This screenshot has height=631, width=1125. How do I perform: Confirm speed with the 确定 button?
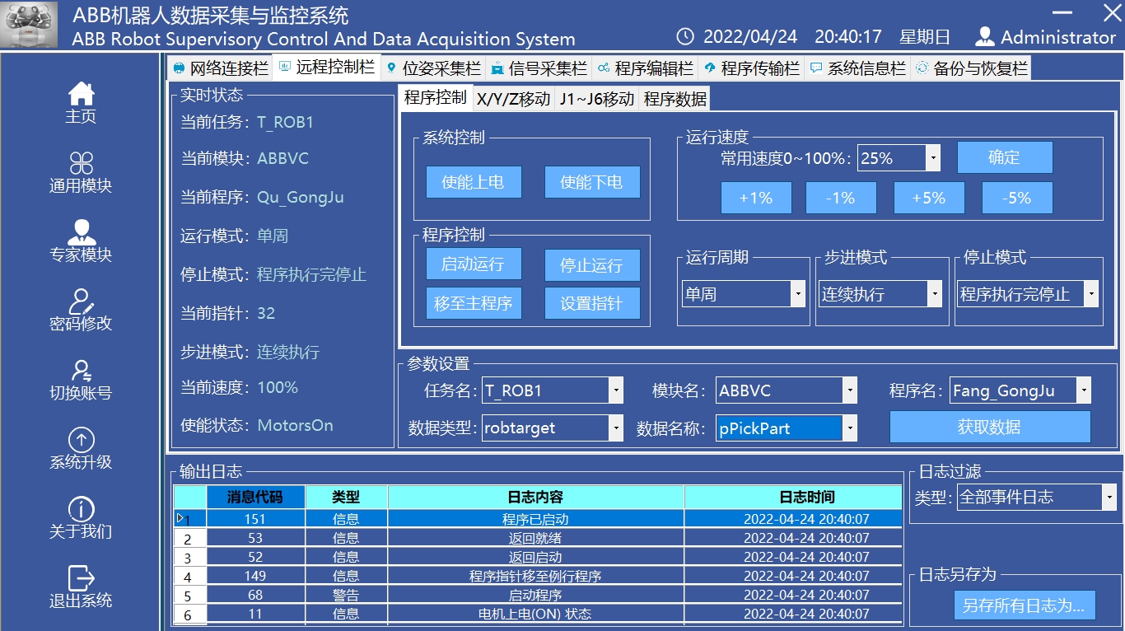[1005, 157]
